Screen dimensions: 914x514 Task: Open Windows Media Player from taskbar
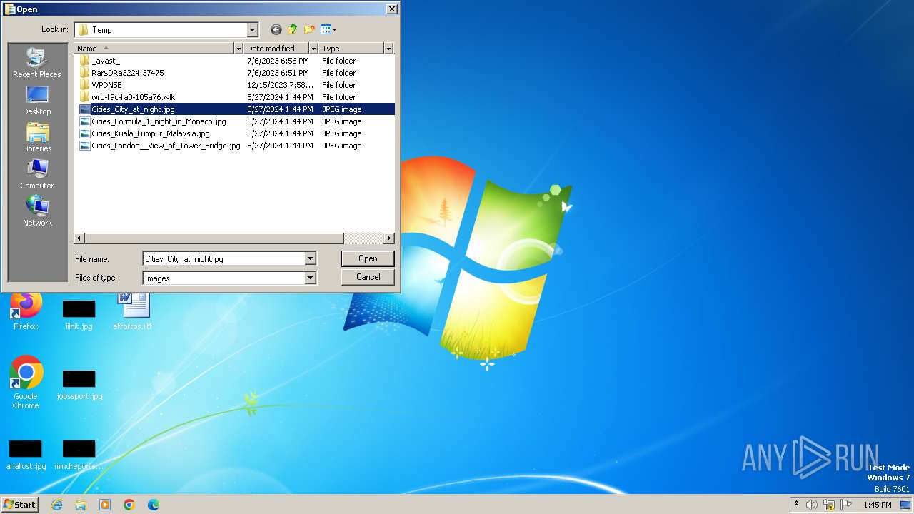point(105,505)
